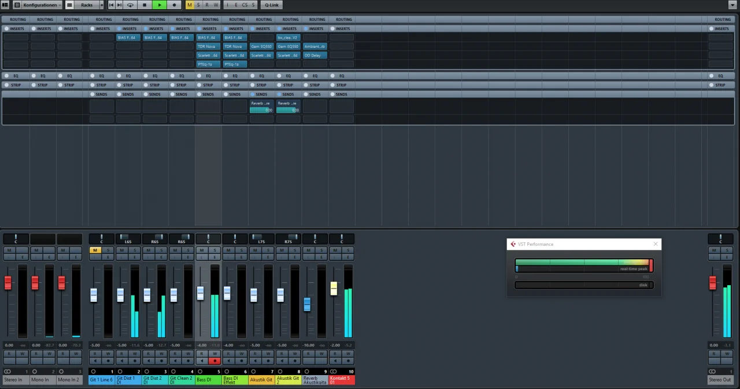Disable record enable on Bass DI channel
Viewport: 740px width, 389px height.
214,361
